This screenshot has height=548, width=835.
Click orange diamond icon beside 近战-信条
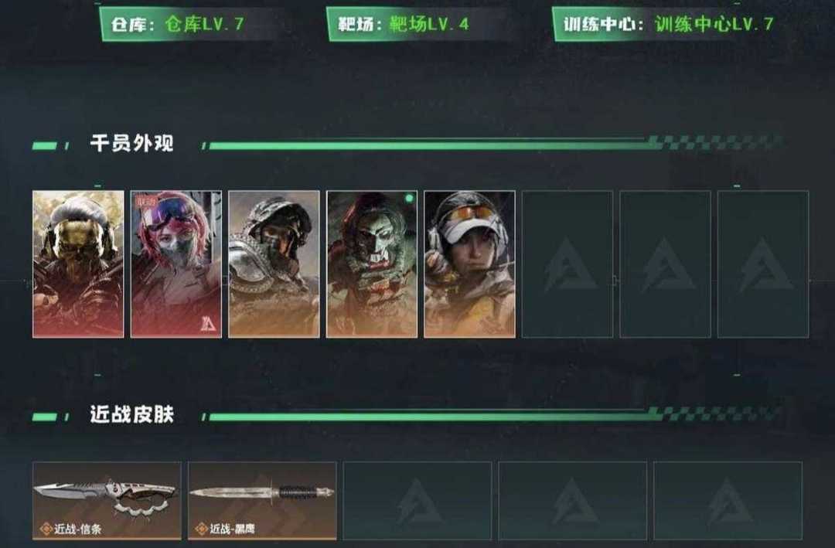46,529
